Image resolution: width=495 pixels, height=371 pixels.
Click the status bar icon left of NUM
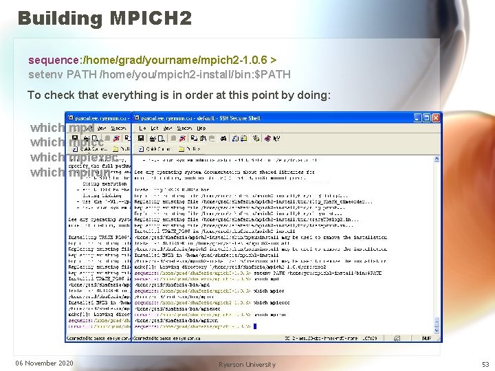tap(397, 338)
